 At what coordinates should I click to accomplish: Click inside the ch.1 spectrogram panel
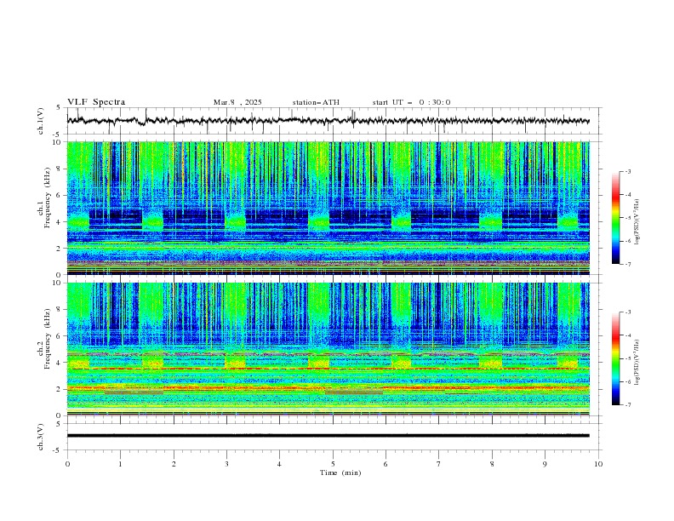[328, 208]
